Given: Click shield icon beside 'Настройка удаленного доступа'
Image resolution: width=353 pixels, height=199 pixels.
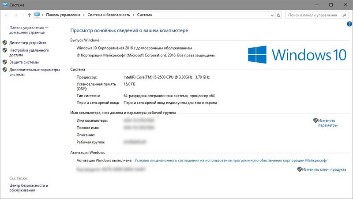Looking at the screenshot, I should tap(5, 50).
